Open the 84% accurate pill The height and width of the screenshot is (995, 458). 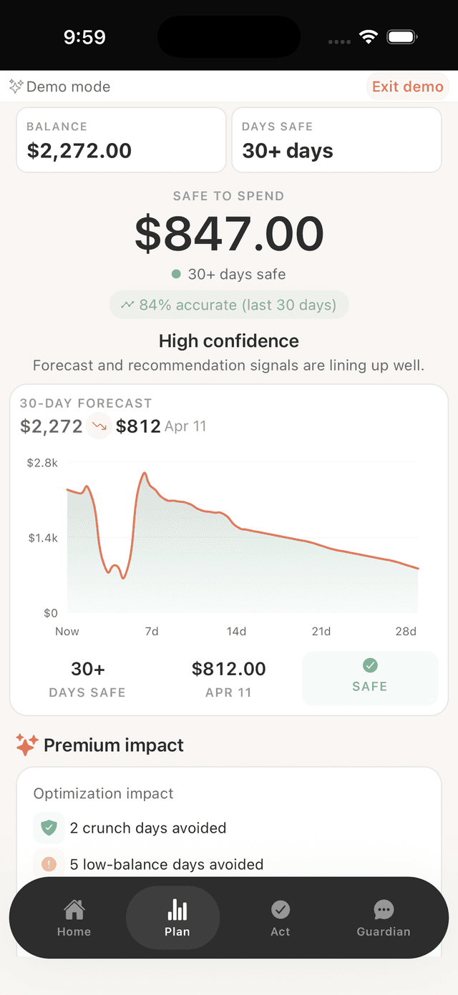click(229, 305)
